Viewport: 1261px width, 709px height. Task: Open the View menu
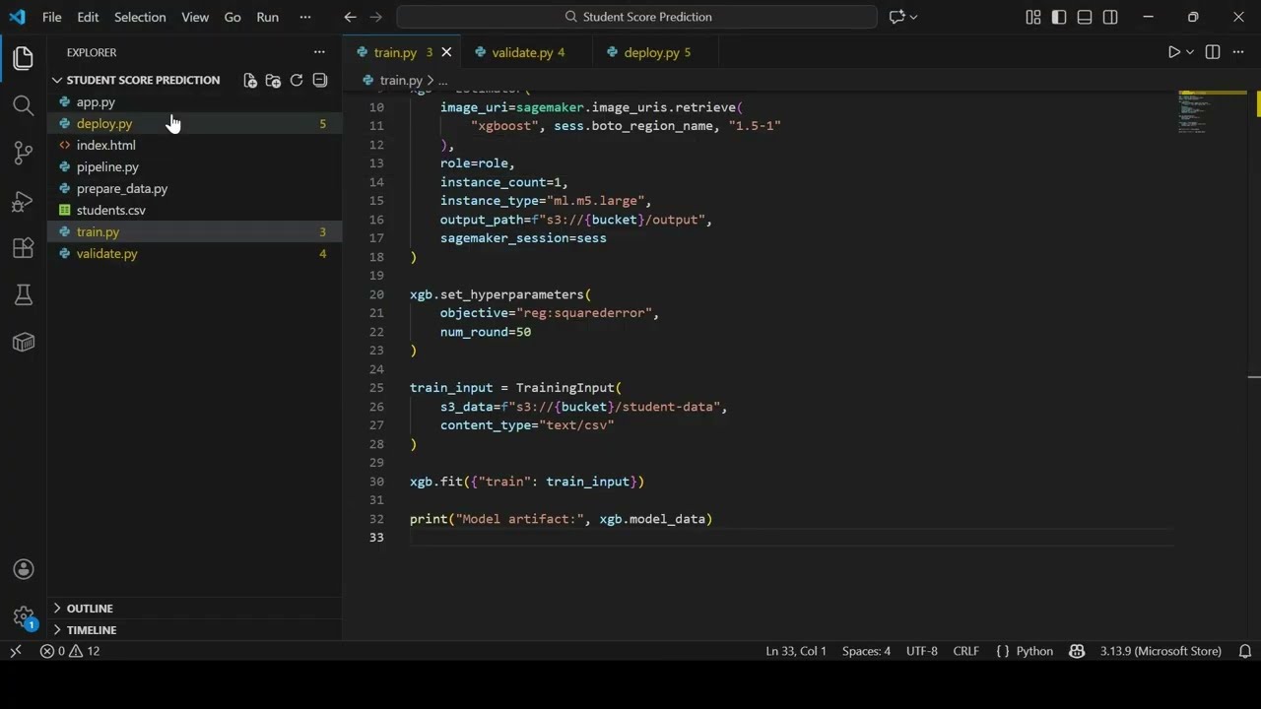pos(195,17)
